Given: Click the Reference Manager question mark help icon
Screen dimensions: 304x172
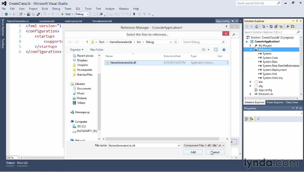Looking at the screenshot, I should tap(226, 27).
